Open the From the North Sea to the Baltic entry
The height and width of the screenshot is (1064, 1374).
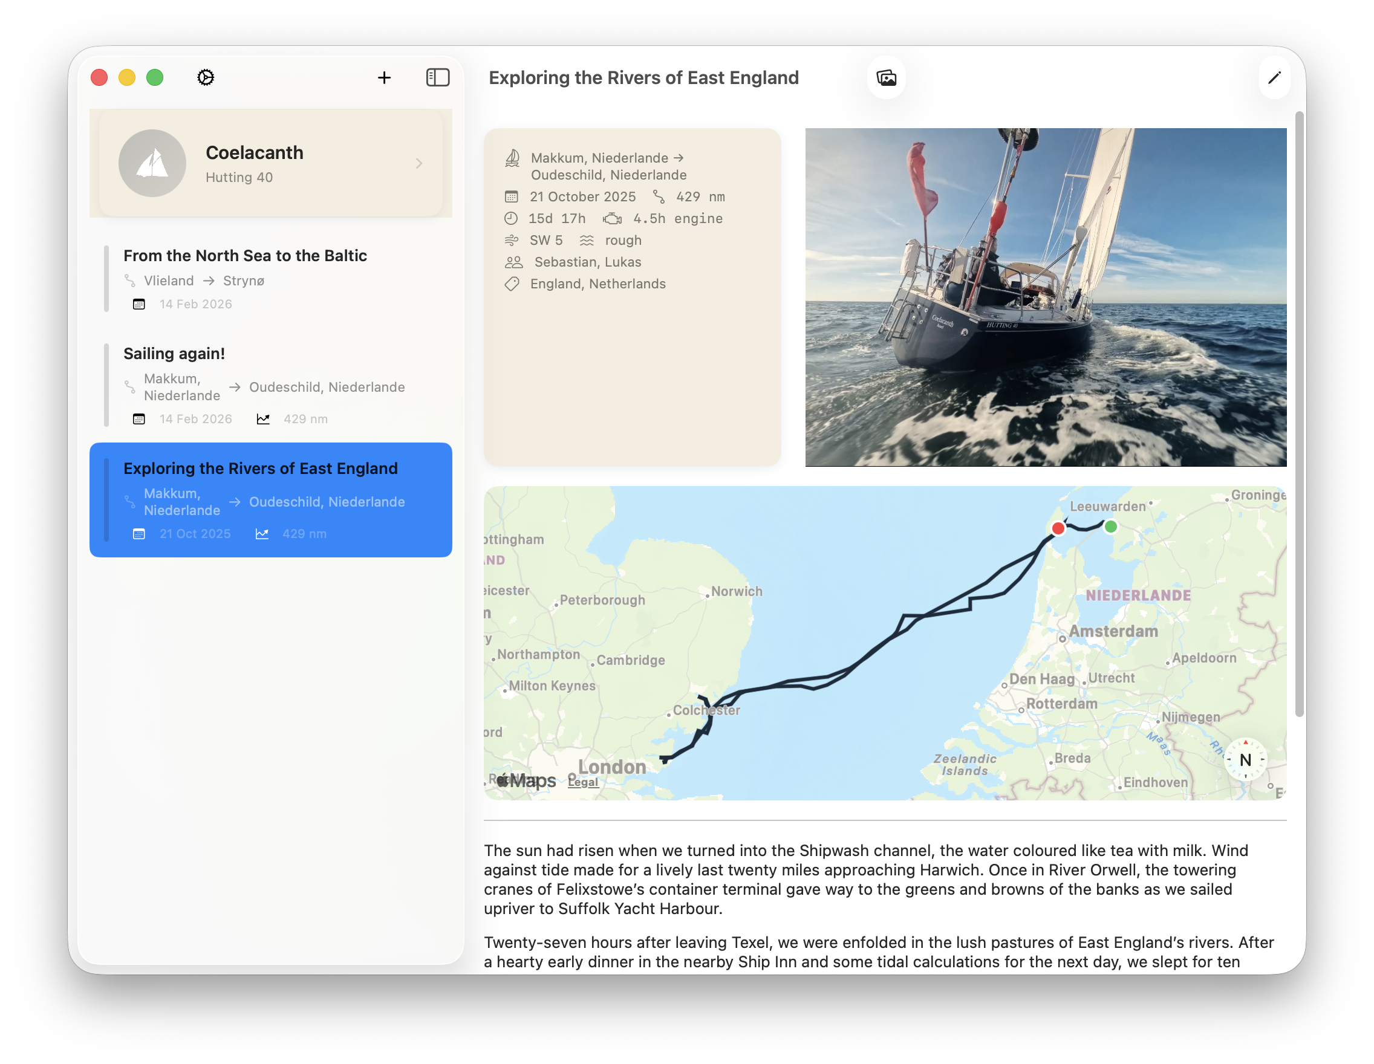click(x=246, y=255)
